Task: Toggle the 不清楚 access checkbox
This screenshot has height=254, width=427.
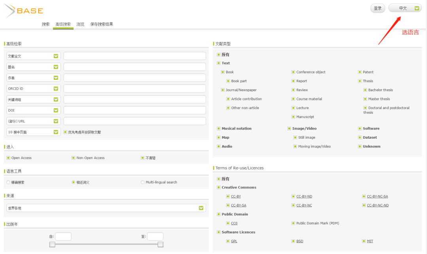Action: [x=142, y=158]
